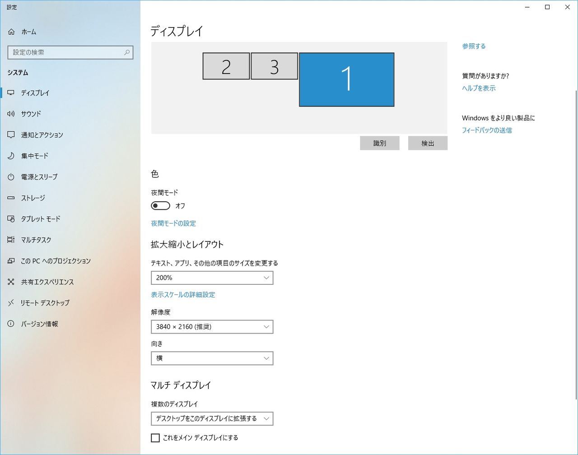
Task: Click the フィードバックの送信 link
Action: coord(487,130)
